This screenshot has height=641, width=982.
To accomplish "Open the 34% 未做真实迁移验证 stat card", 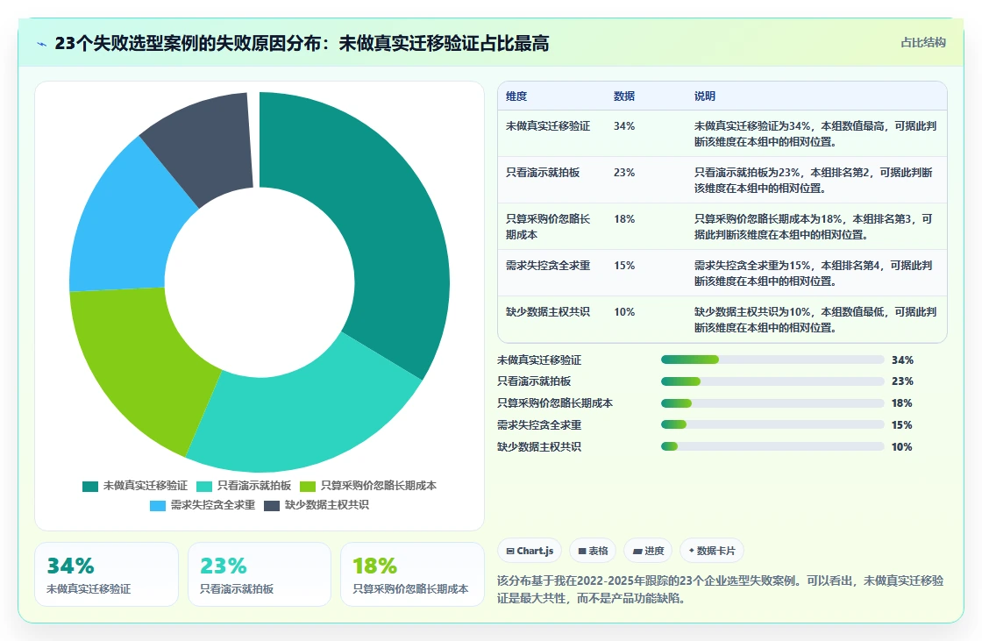I will 106,574.
